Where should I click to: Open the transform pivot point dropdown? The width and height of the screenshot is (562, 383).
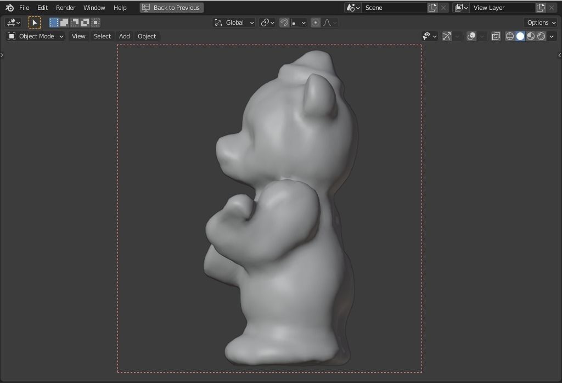pos(267,22)
